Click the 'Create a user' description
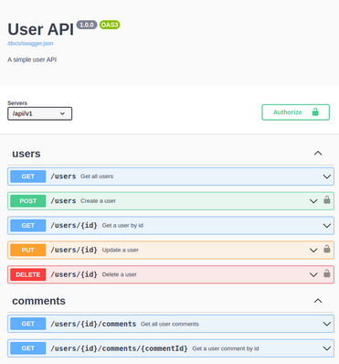The height and width of the screenshot is (364, 339). click(98, 201)
